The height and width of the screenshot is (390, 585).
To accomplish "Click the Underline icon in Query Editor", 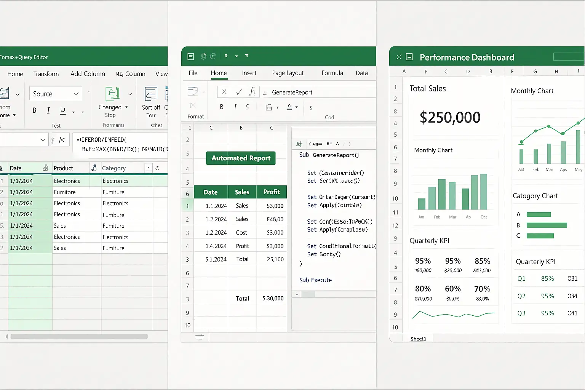I will tap(63, 110).
